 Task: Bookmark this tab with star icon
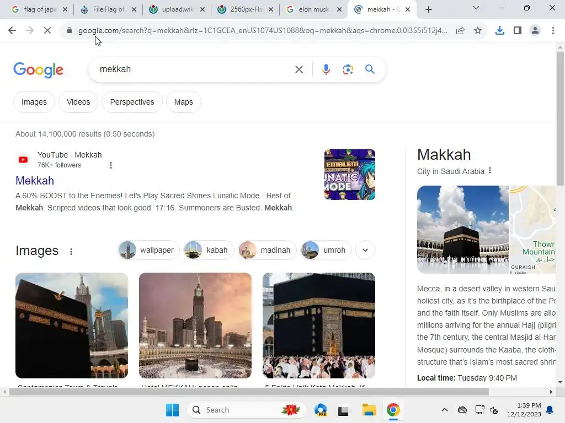478,31
